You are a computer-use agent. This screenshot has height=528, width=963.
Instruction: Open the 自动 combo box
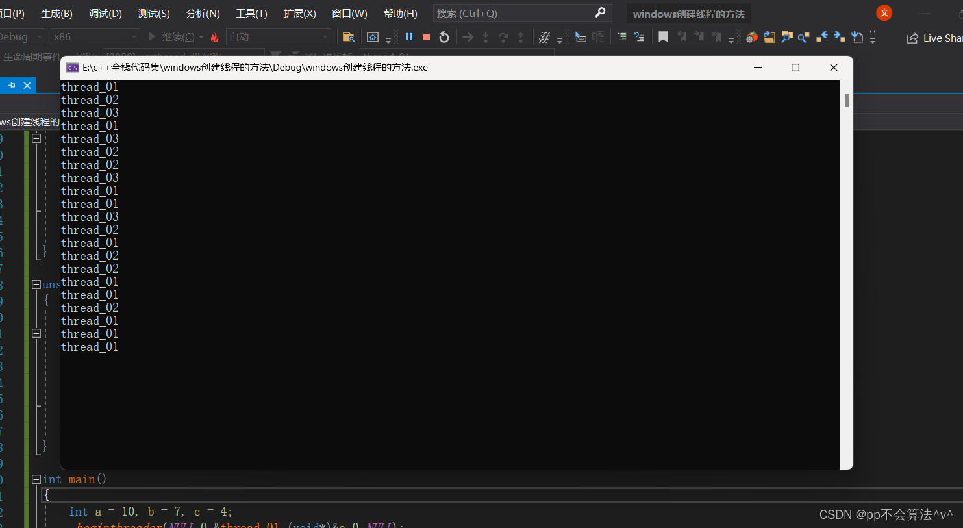point(279,37)
